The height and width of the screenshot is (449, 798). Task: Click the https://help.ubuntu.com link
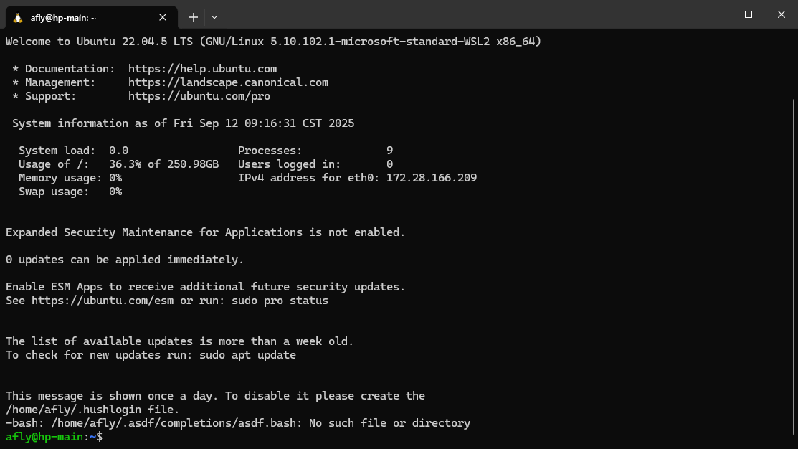(x=203, y=69)
